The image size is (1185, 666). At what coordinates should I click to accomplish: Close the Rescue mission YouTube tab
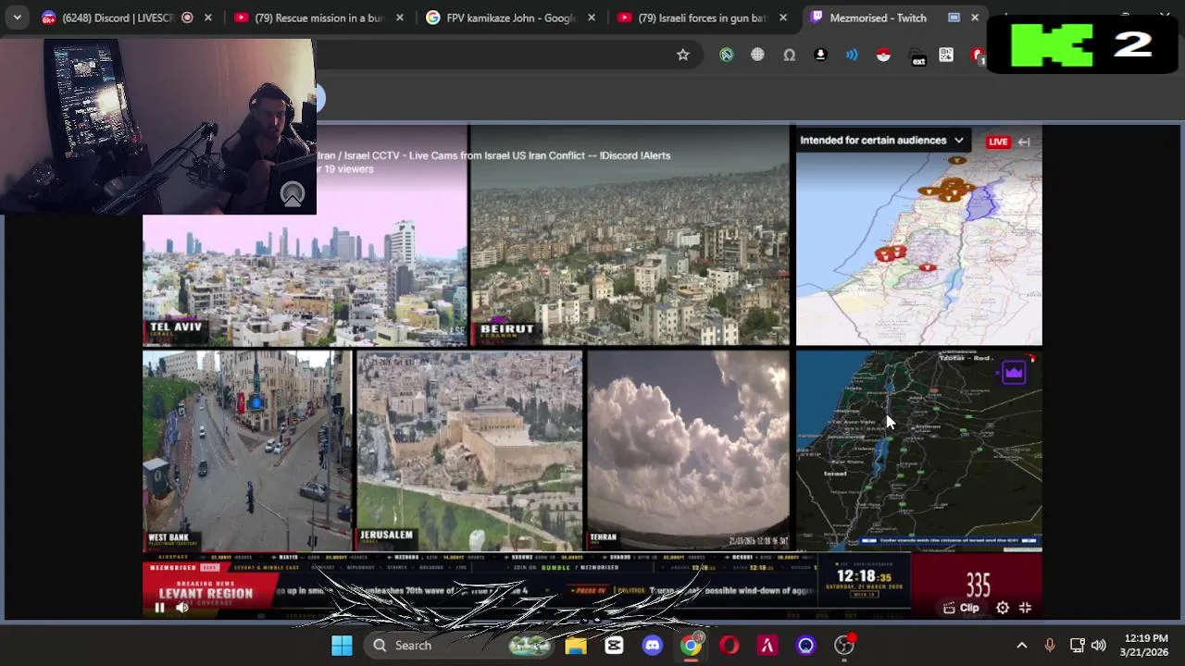400,18
